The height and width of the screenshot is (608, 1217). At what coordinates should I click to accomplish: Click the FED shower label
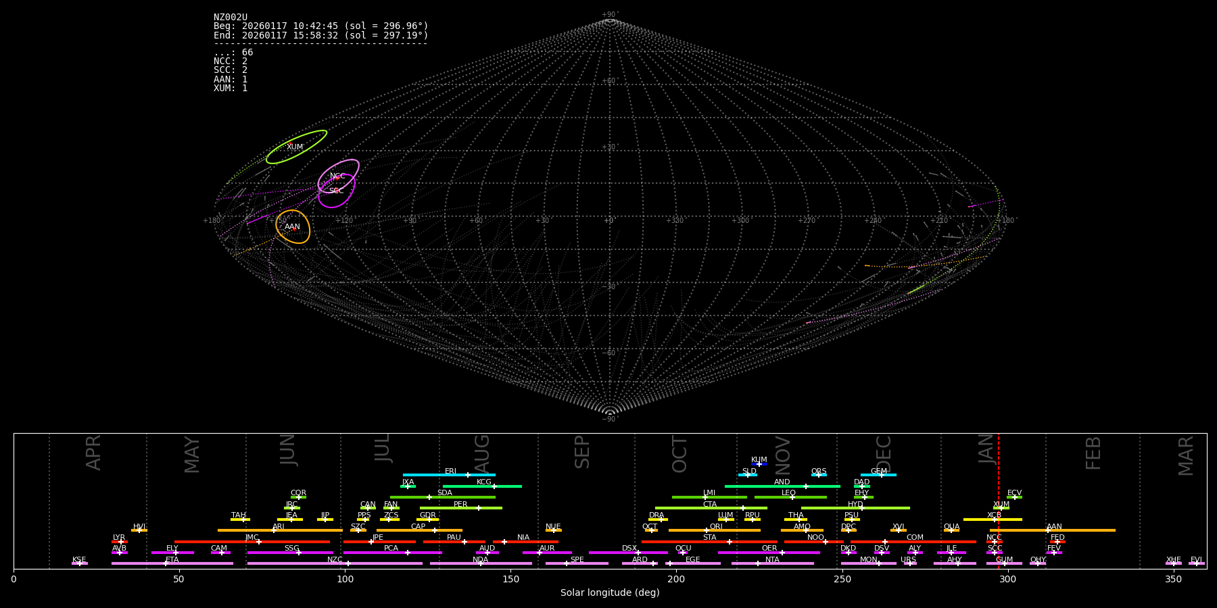click(1057, 538)
